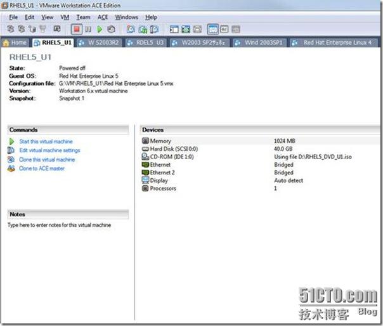Switch to Red Hat Enterprise Linux 4 tab
383x326 pixels.
tap(334, 42)
